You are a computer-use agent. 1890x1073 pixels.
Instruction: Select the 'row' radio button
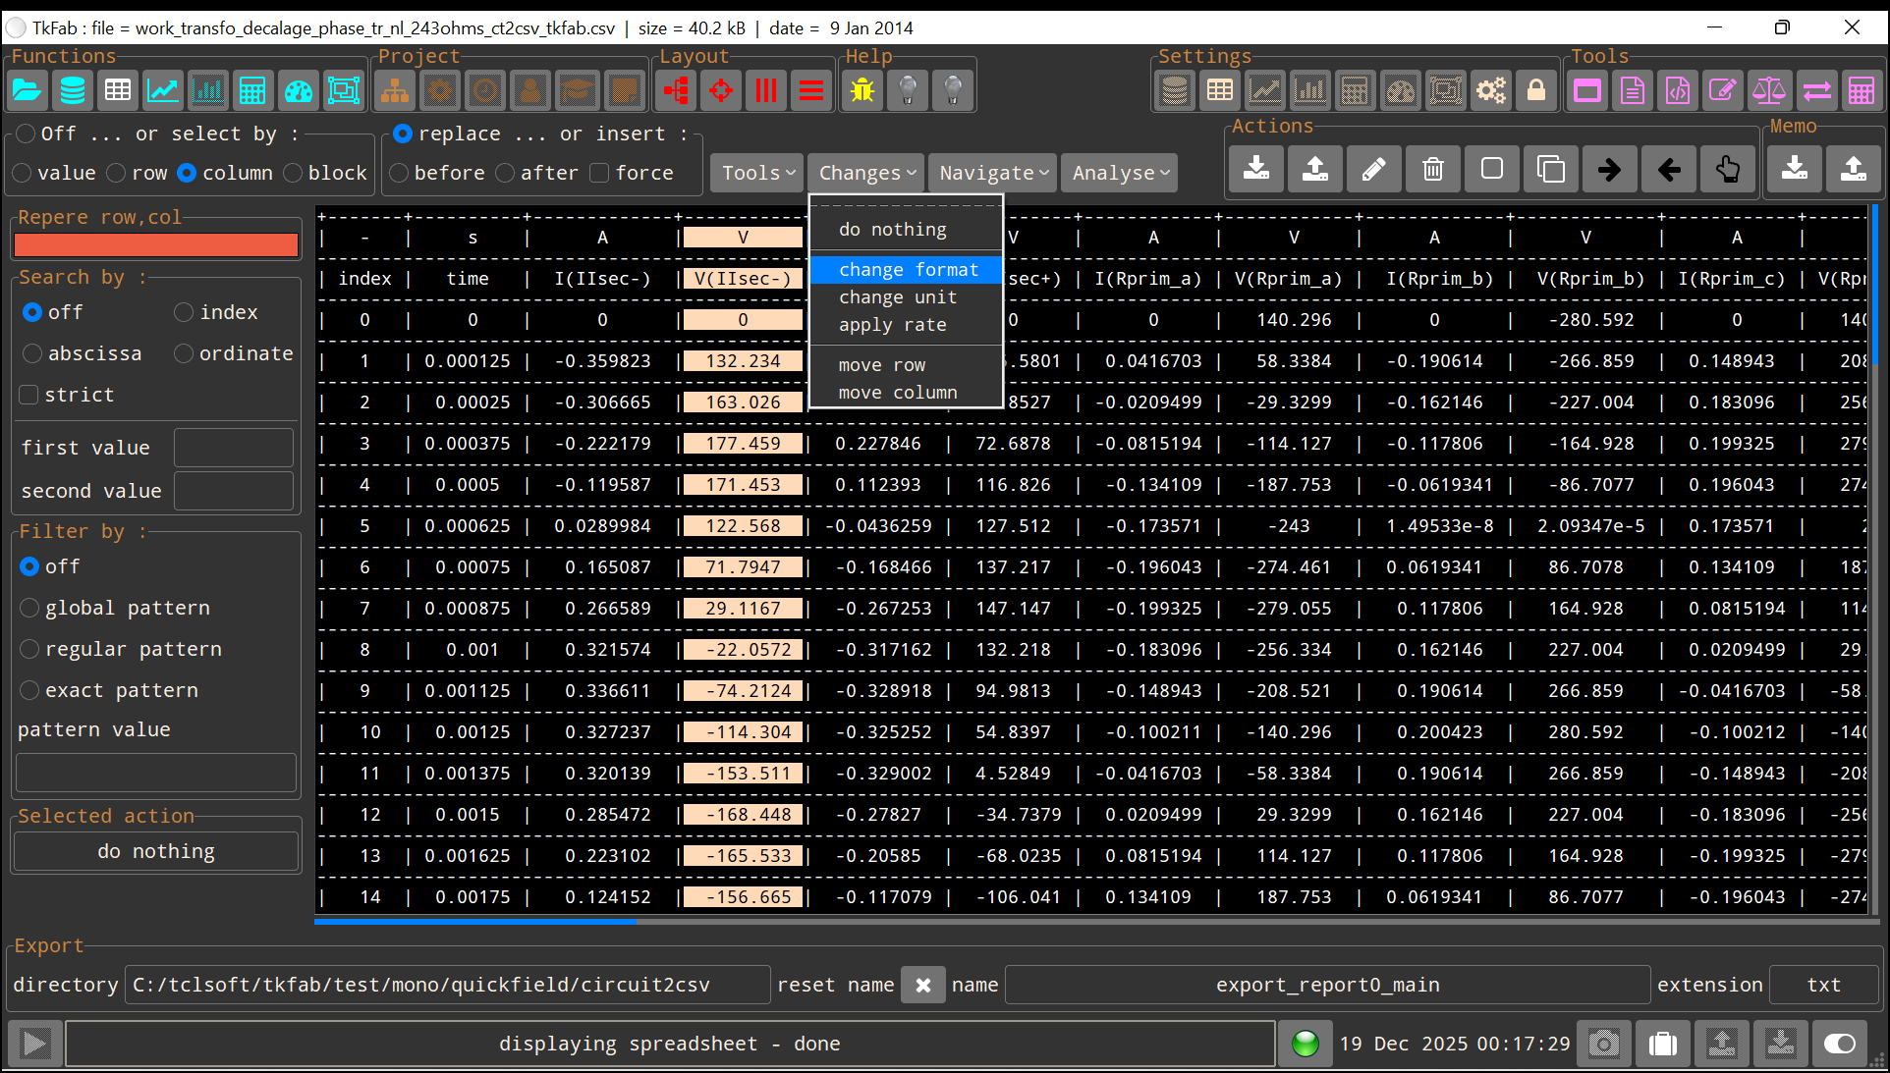pos(117,174)
